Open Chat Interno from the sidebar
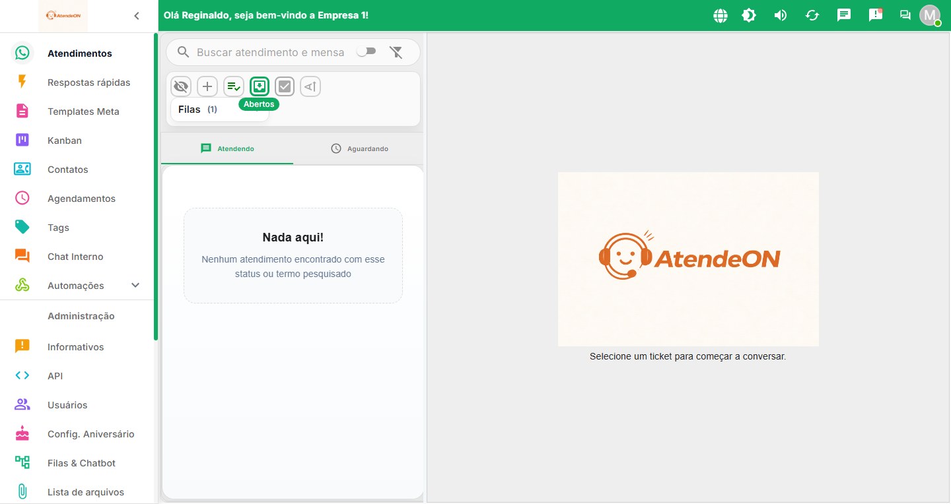This screenshot has width=951, height=504. pos(78,257)
